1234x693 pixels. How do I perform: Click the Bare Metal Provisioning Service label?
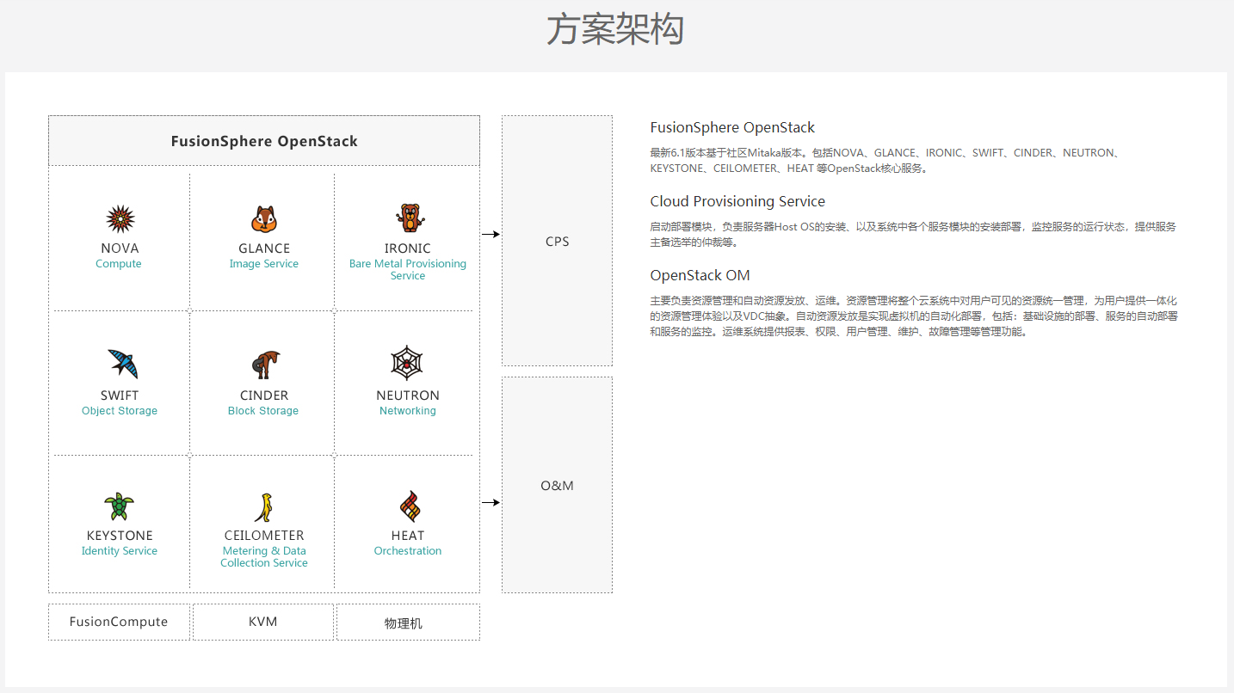coord(408,270)
